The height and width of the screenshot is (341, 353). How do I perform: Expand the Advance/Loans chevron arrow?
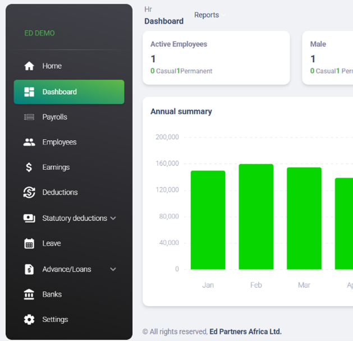[113, 269]
